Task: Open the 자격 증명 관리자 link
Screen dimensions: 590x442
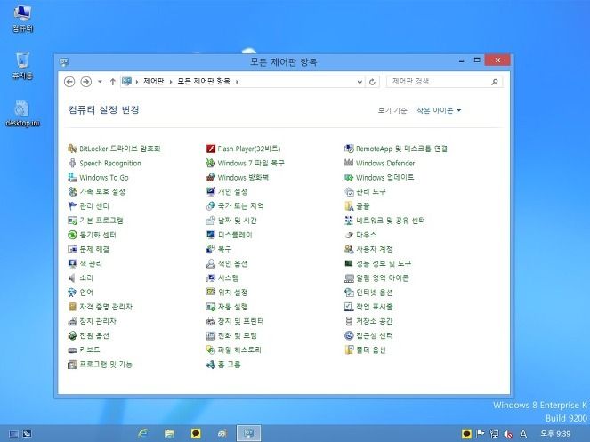Action: [106, 307]
